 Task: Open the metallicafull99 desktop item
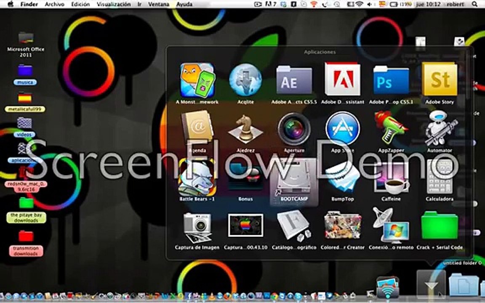coord(25,98)
